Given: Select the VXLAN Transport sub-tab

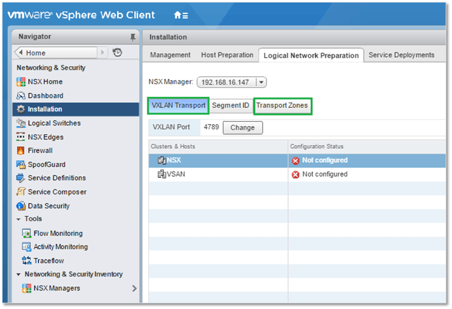Looking at the screenshot, I should 179,106.
